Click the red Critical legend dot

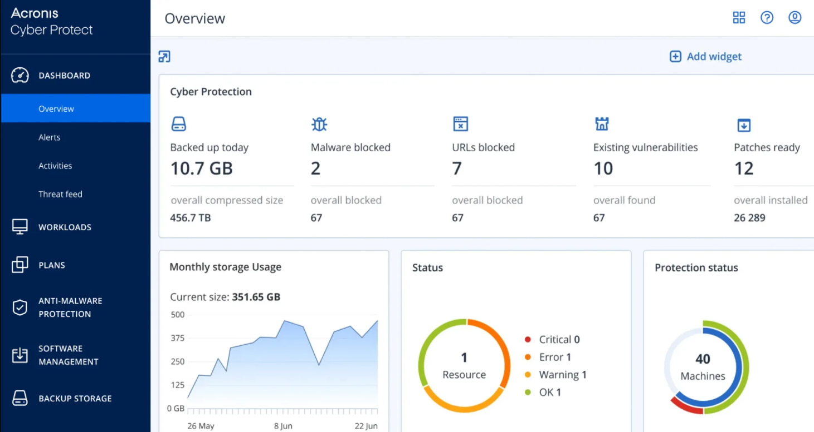point(528,340)
